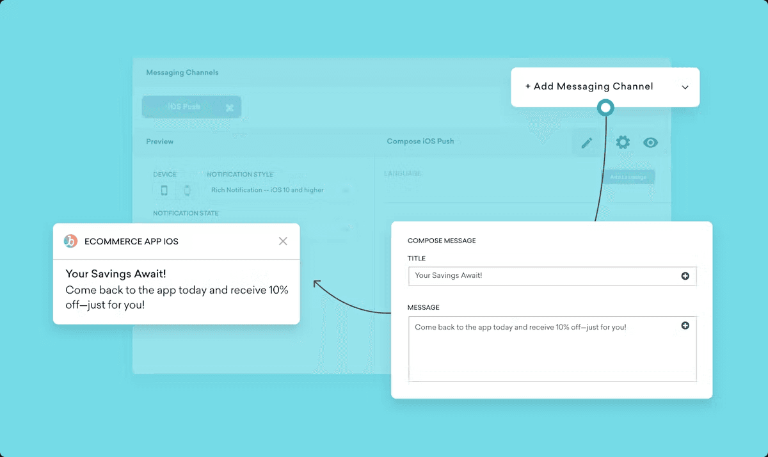Select the pencil edit icon

(x=587, y=142)
